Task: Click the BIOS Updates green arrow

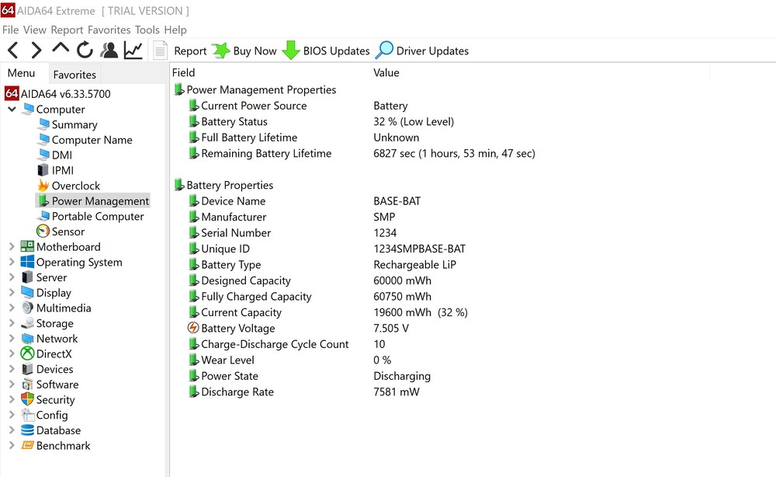Action: [291, 50]
